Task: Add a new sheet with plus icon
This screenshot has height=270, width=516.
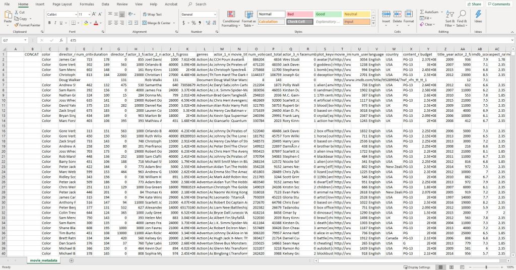Action: click(72, 260)
